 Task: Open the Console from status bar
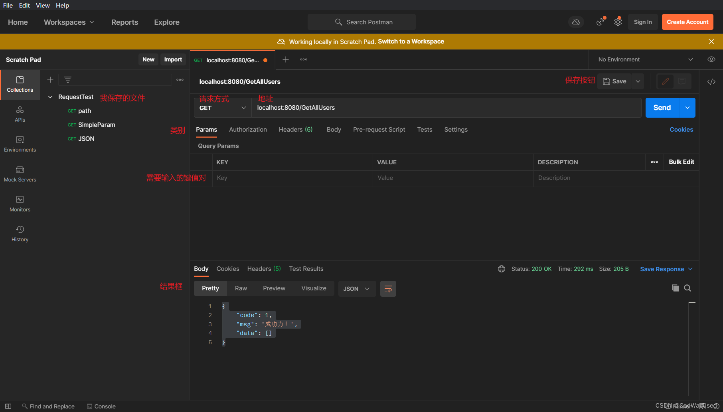(x=101, y=406)
